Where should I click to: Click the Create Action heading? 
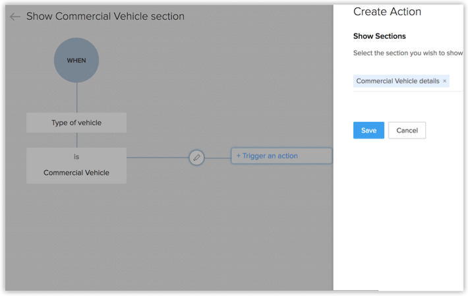tap(387, 12)
